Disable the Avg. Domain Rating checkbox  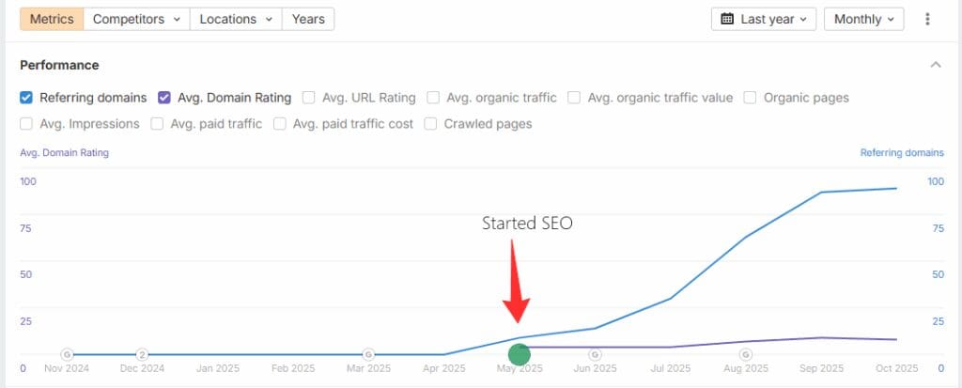pyautogui.click(x=164, y=97)
